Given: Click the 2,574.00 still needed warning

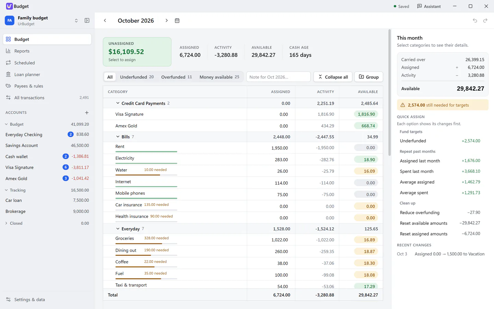Looking at the screenshot, I should click(x=443, y=105).
